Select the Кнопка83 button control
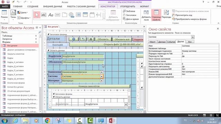Screen dimensions: 221x124 click(x=58, y=45)
